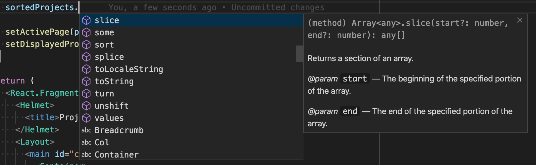Select the turn suggestion item
The image size is (536, 165).
(104, 94)
